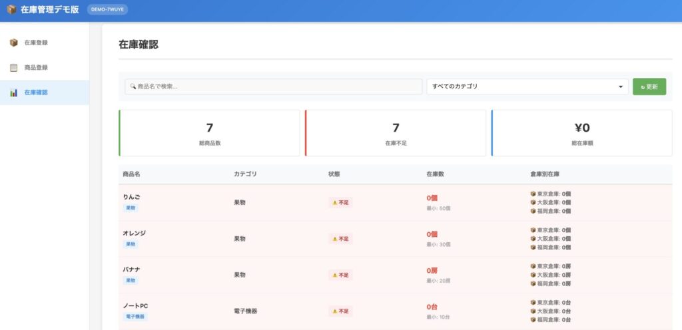Click the DEMO-7WUYE badge in header
Viewport: 682px width, 330px height.
tap(107, 10)
